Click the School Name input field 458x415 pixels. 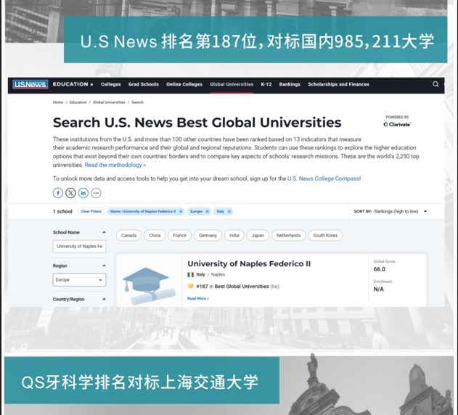coord(79,246)
